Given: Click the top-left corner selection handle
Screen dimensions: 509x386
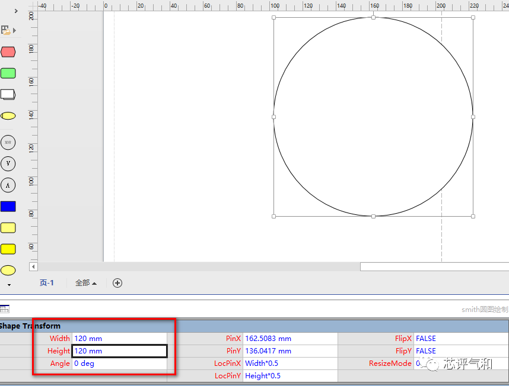Looking at the screenshot, I should tap(273, 18).
